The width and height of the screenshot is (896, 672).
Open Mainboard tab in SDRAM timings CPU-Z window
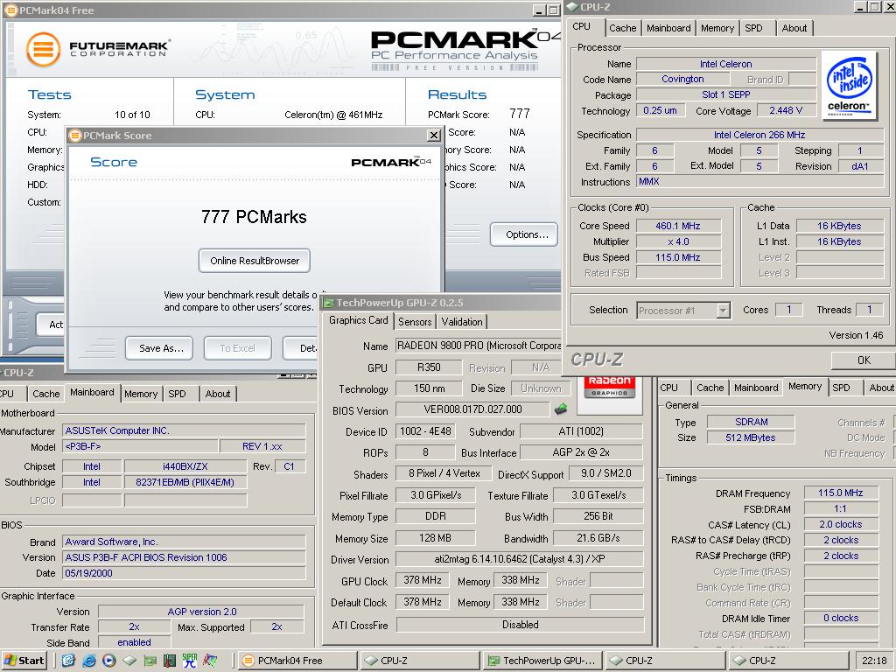[x=756, y=388]
